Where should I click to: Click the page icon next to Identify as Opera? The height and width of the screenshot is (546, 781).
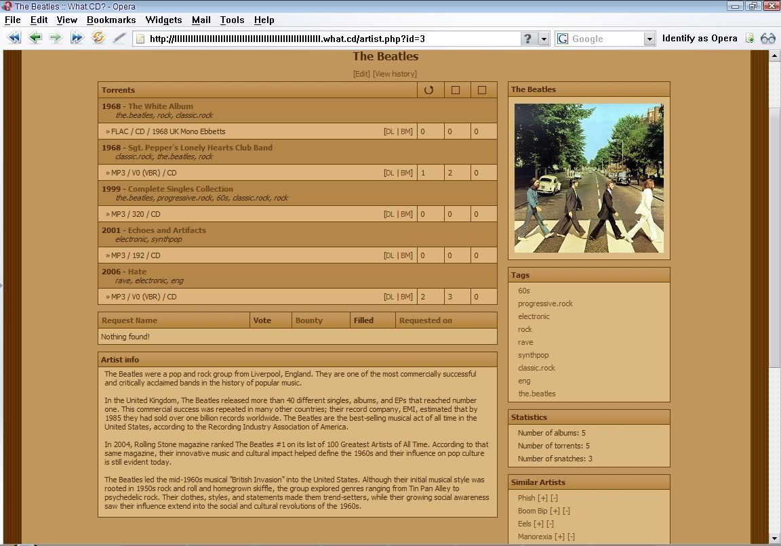(x=750, y=39)
